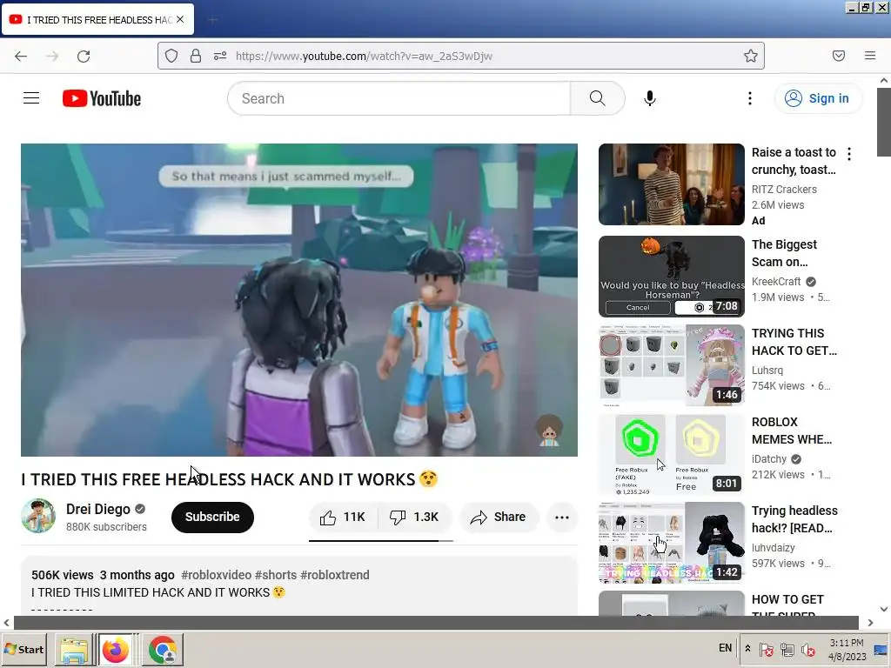Click the horizontal scrollbar right arrow
This screenshot has width=891, height=668.
[870, 623]
